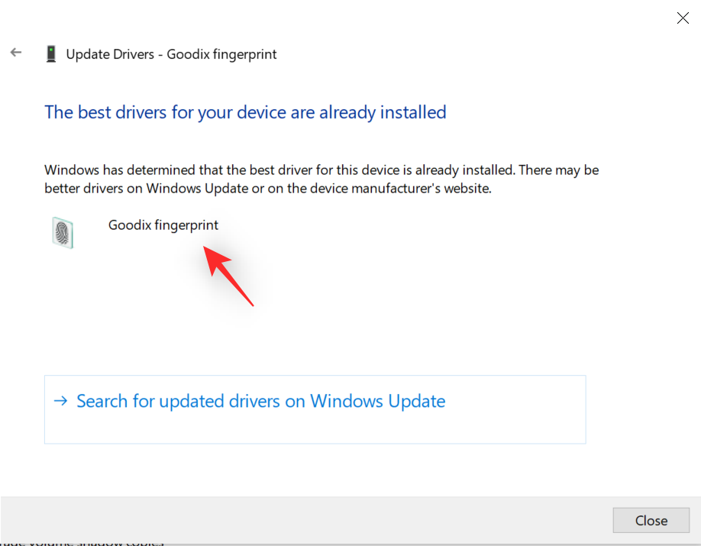Click the 'Update Drivers - Goodix fingerprint' title text
The image size is (701, 546).
tap(171, 54)
